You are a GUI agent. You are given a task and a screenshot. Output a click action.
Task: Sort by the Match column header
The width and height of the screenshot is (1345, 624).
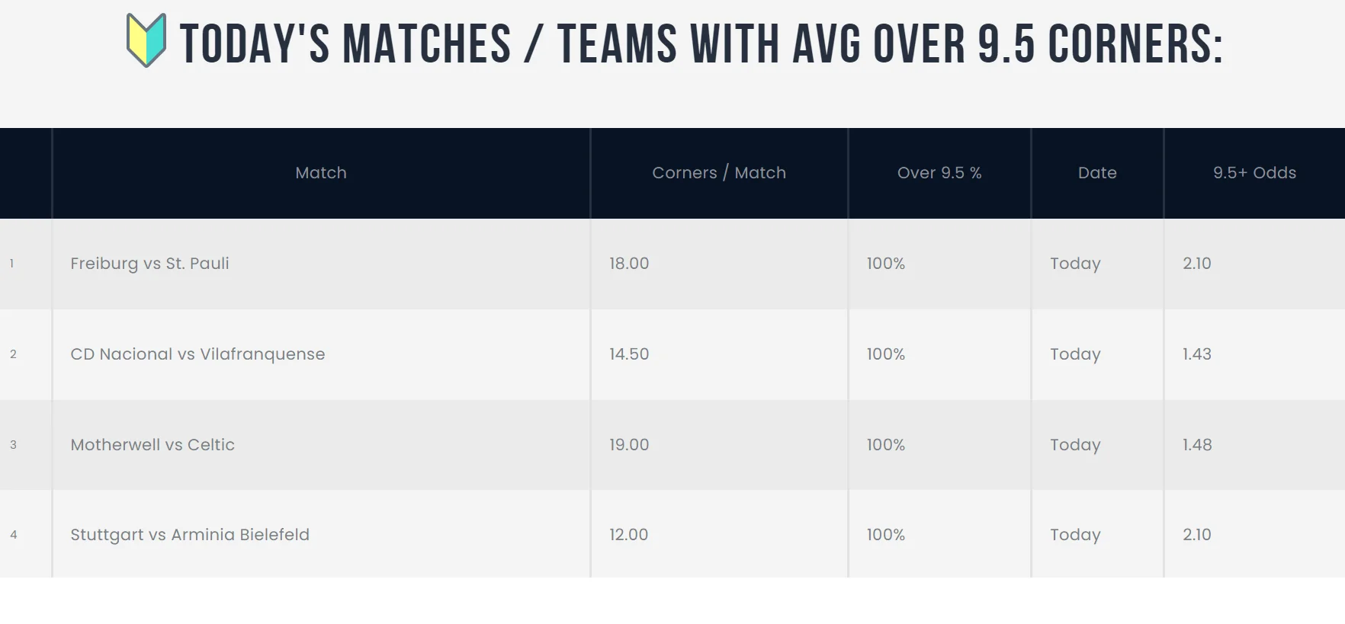click(x=321, y=173)
